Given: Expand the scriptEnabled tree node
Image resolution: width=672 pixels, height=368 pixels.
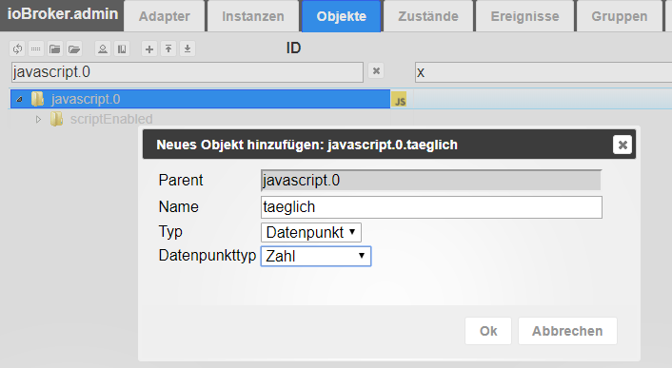Looking at the screenshot, I should click(39, 120).
